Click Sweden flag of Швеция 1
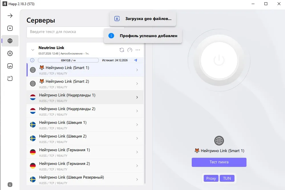285x190 pixels. [x=33, y=125]
